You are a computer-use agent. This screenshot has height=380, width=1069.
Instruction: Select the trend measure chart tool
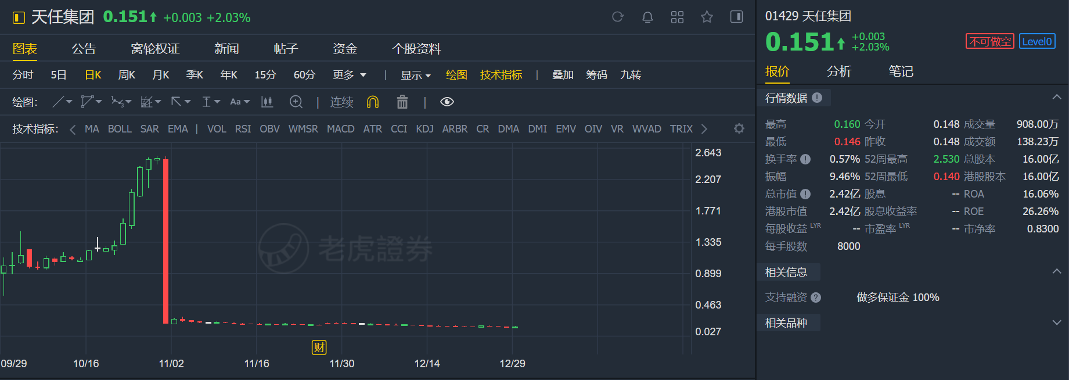pyautogui.click(x=147, y=102)
